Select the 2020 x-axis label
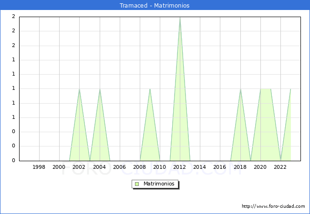The width and height of the screenshot is (310, 214). [x=260, y=167]
